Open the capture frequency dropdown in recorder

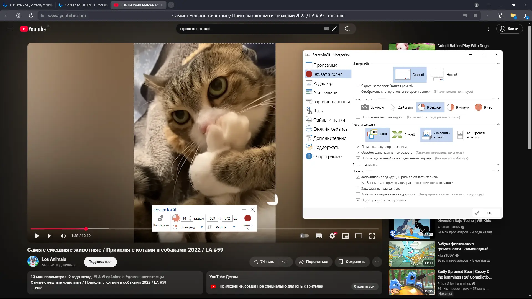coord(201,227)
